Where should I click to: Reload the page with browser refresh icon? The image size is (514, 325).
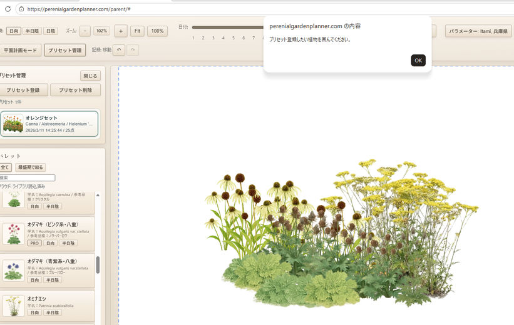point(8,9)
